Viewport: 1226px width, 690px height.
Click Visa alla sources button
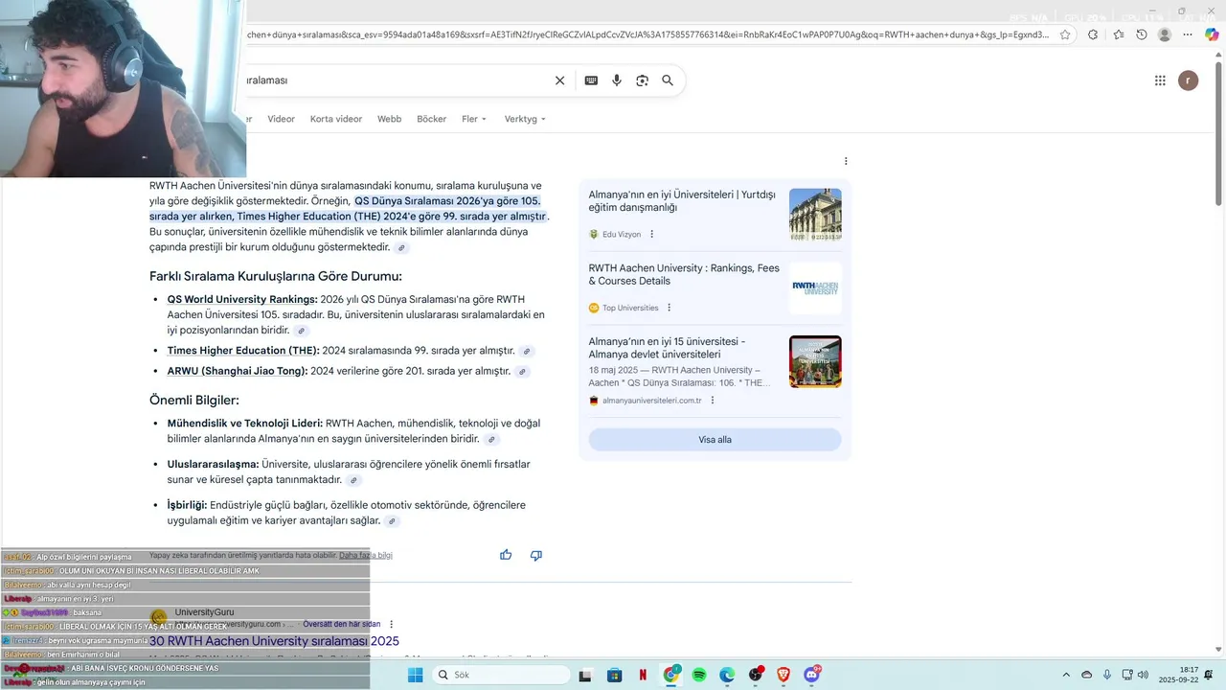715,440
